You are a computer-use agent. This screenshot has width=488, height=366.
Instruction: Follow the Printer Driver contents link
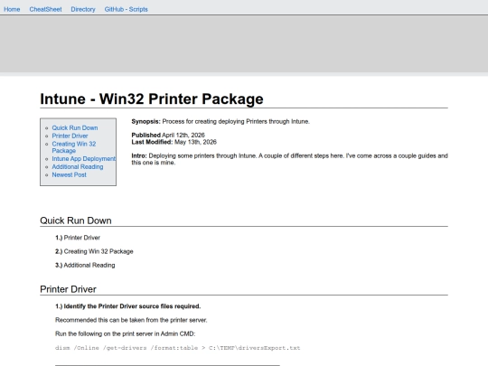[x=70, y=136]
